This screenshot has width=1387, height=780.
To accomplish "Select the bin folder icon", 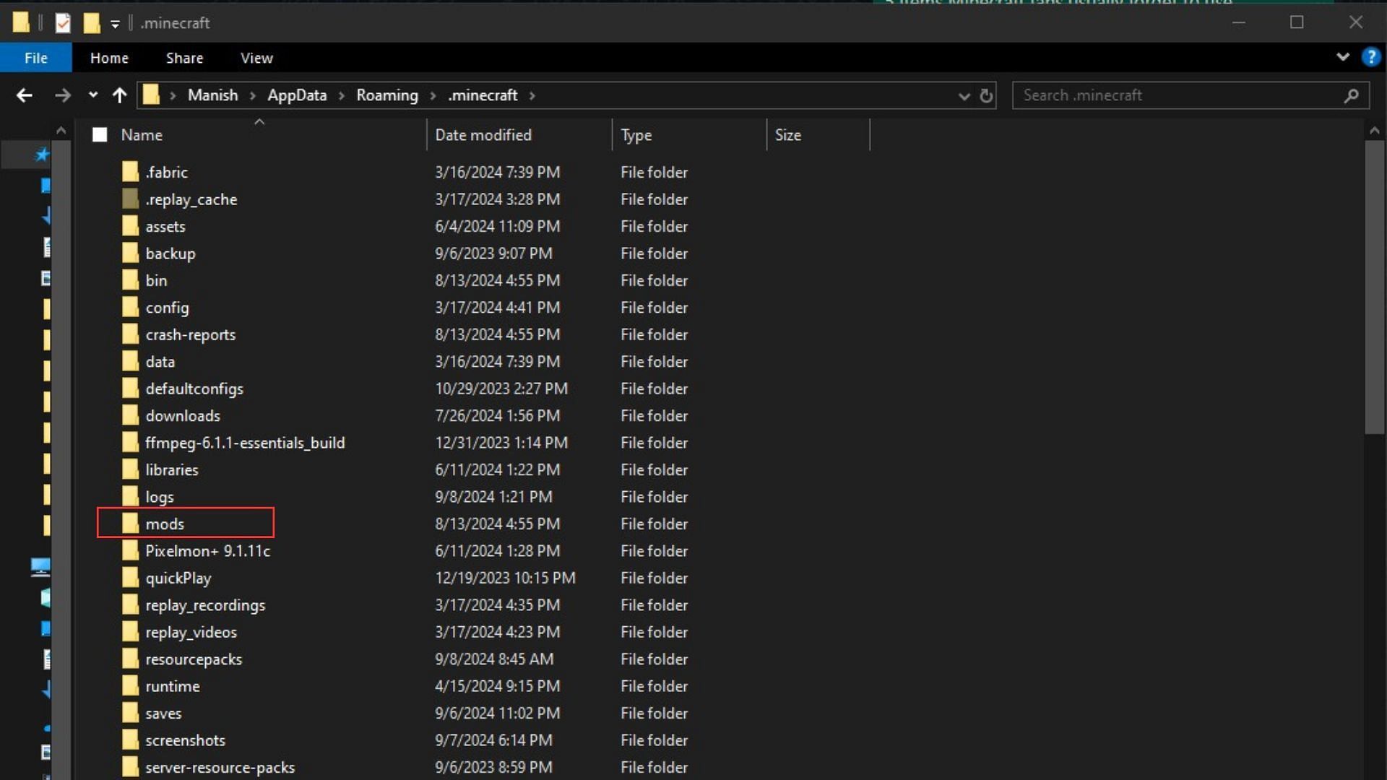I will pos(130,280).
